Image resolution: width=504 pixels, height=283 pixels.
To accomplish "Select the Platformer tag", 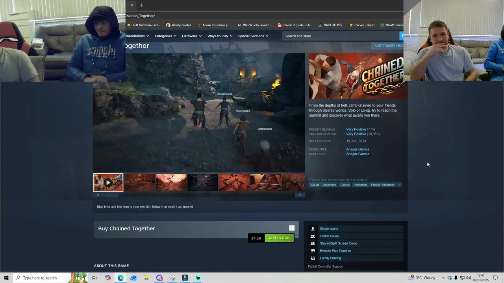I will (x=360, y=185).
